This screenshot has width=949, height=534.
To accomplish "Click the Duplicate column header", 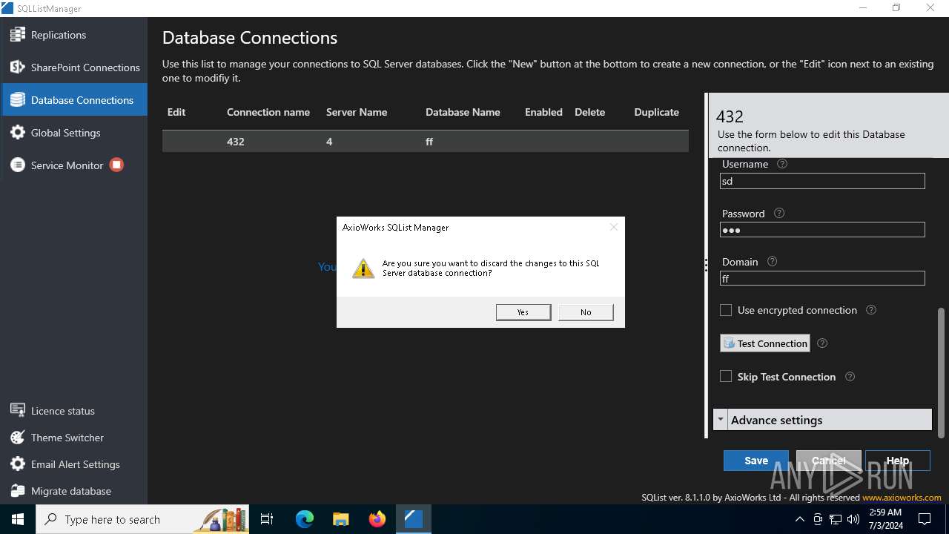I will pyautogui.click(x=656, y=112).
